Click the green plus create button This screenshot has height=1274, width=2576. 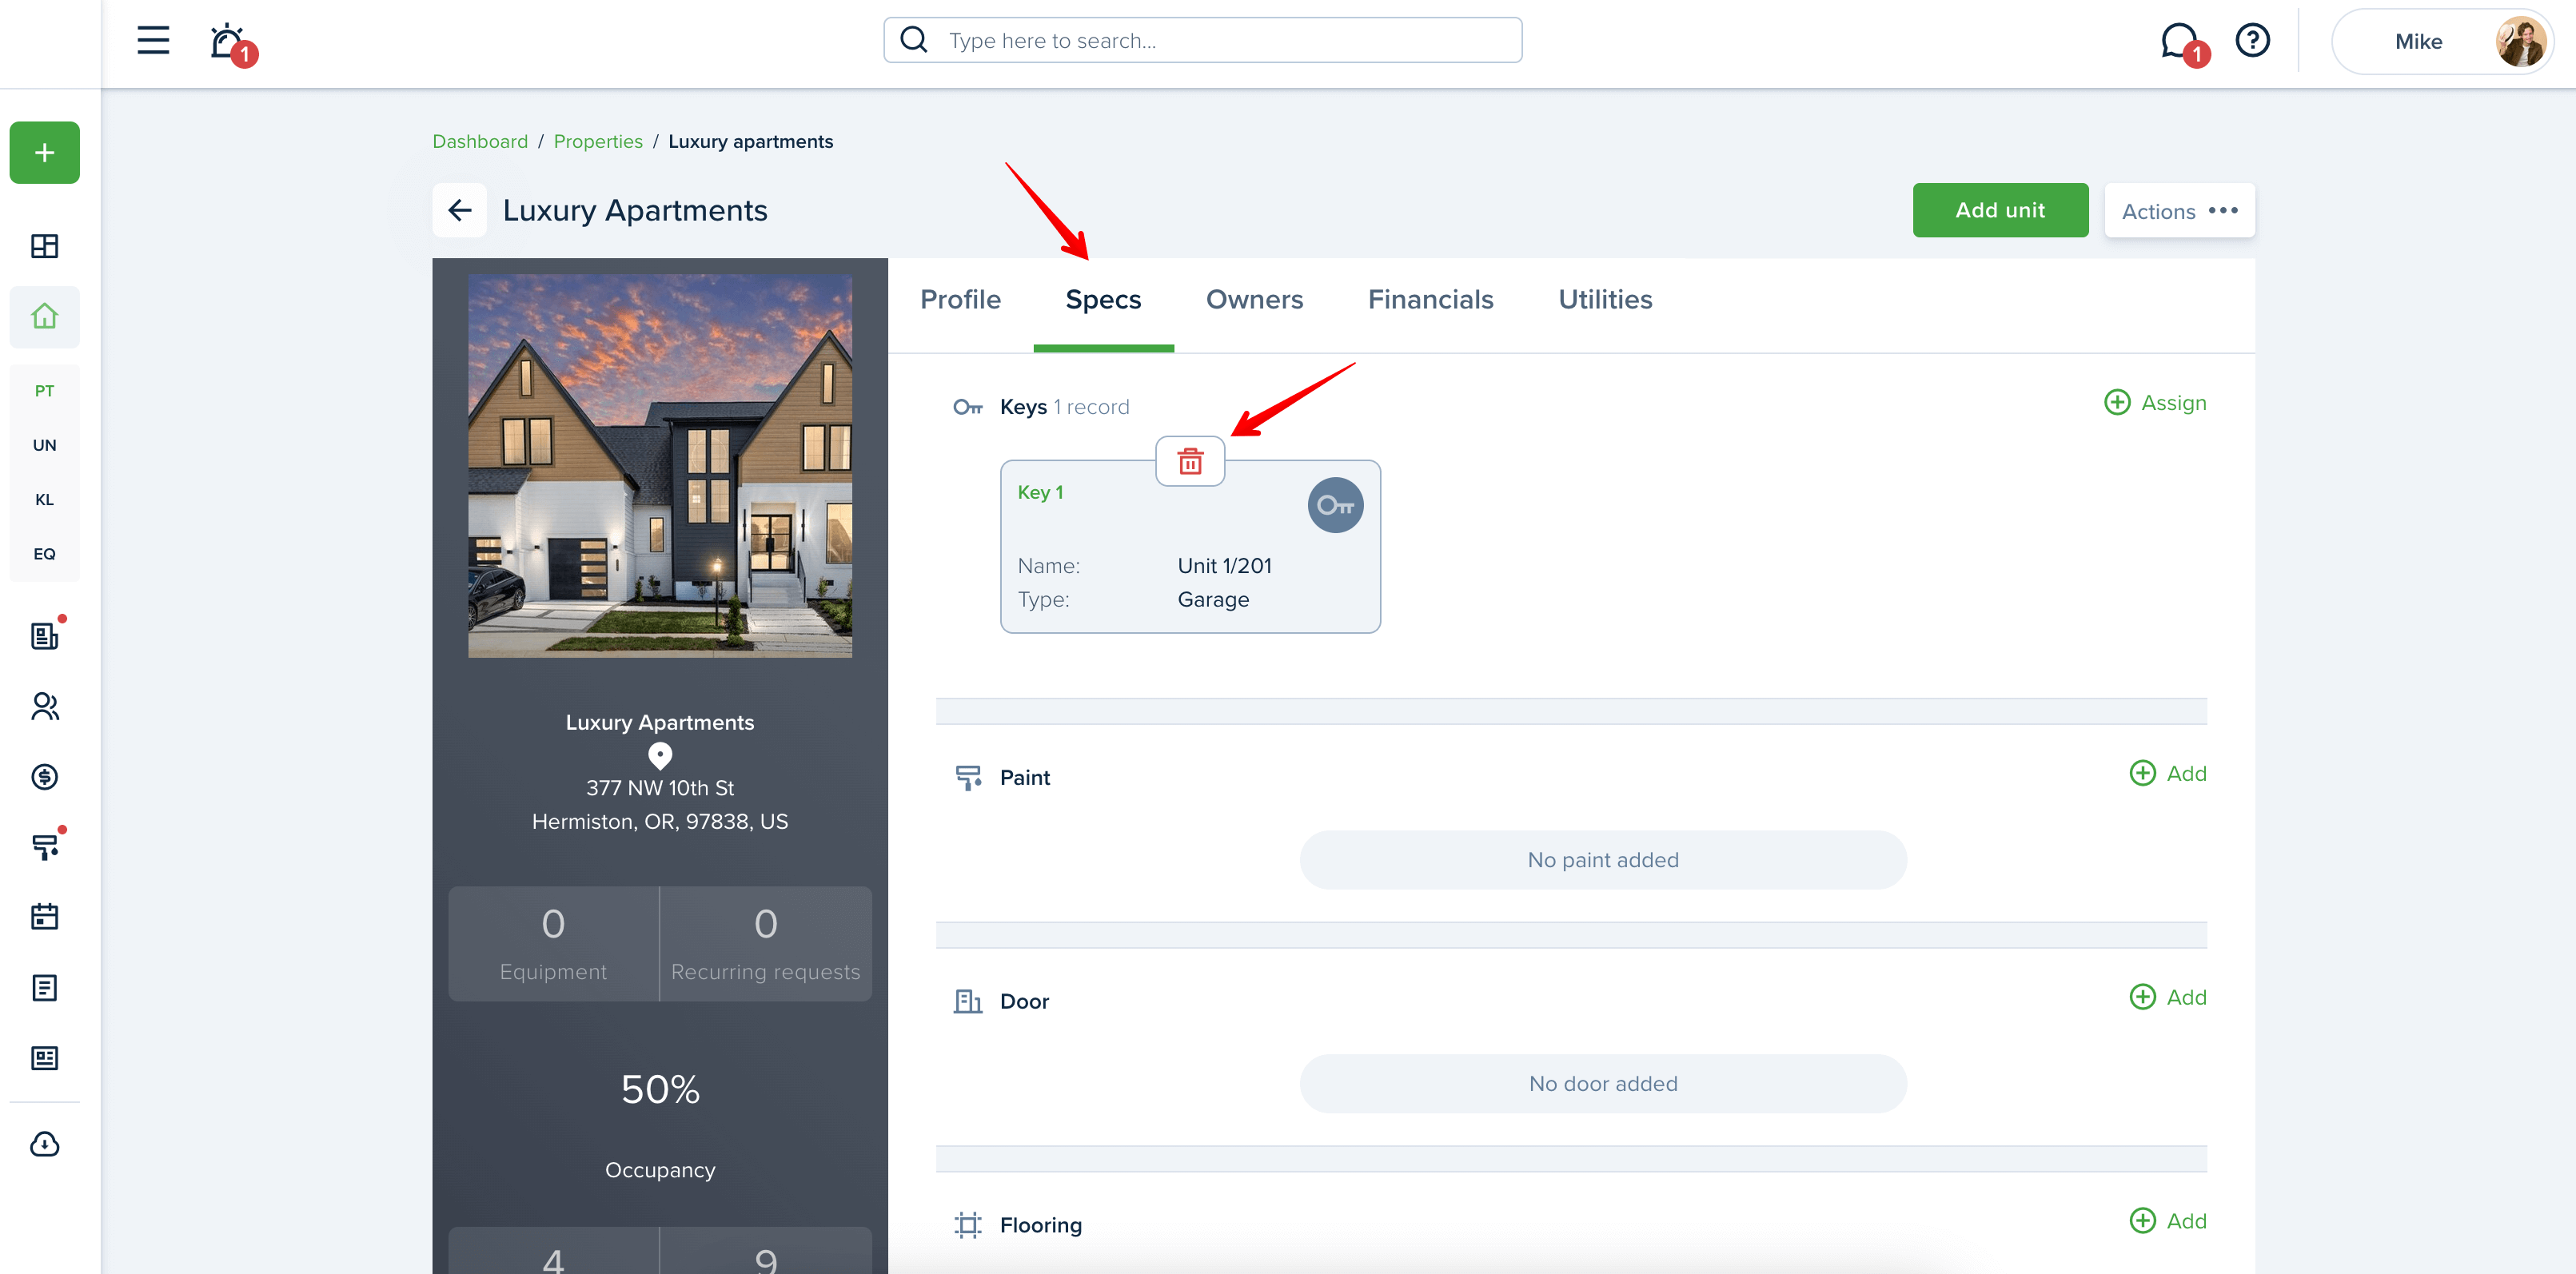pyautogui.click(x=45, y=152)
